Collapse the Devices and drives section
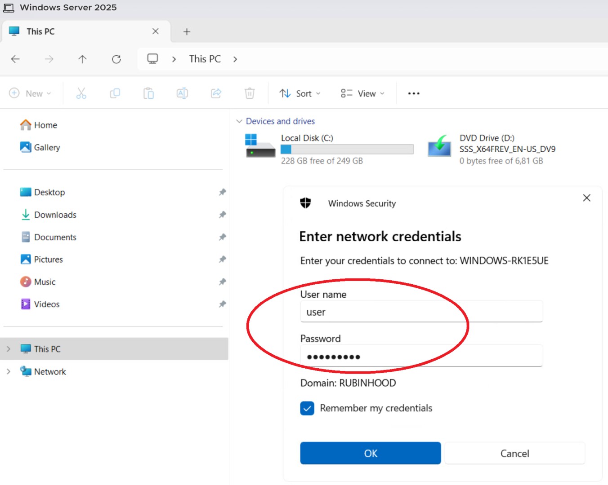Viewport: 608px width, 485px height. click(239, 121)
